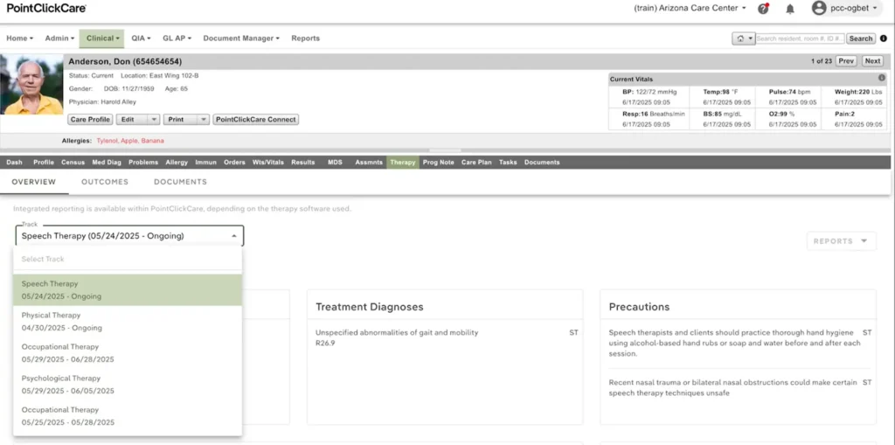Image resolution: width=895 pixels, height=445 pixels.
Task: Open the Assmnts tab
Action: pyautogui.click(x=369, y=163)
